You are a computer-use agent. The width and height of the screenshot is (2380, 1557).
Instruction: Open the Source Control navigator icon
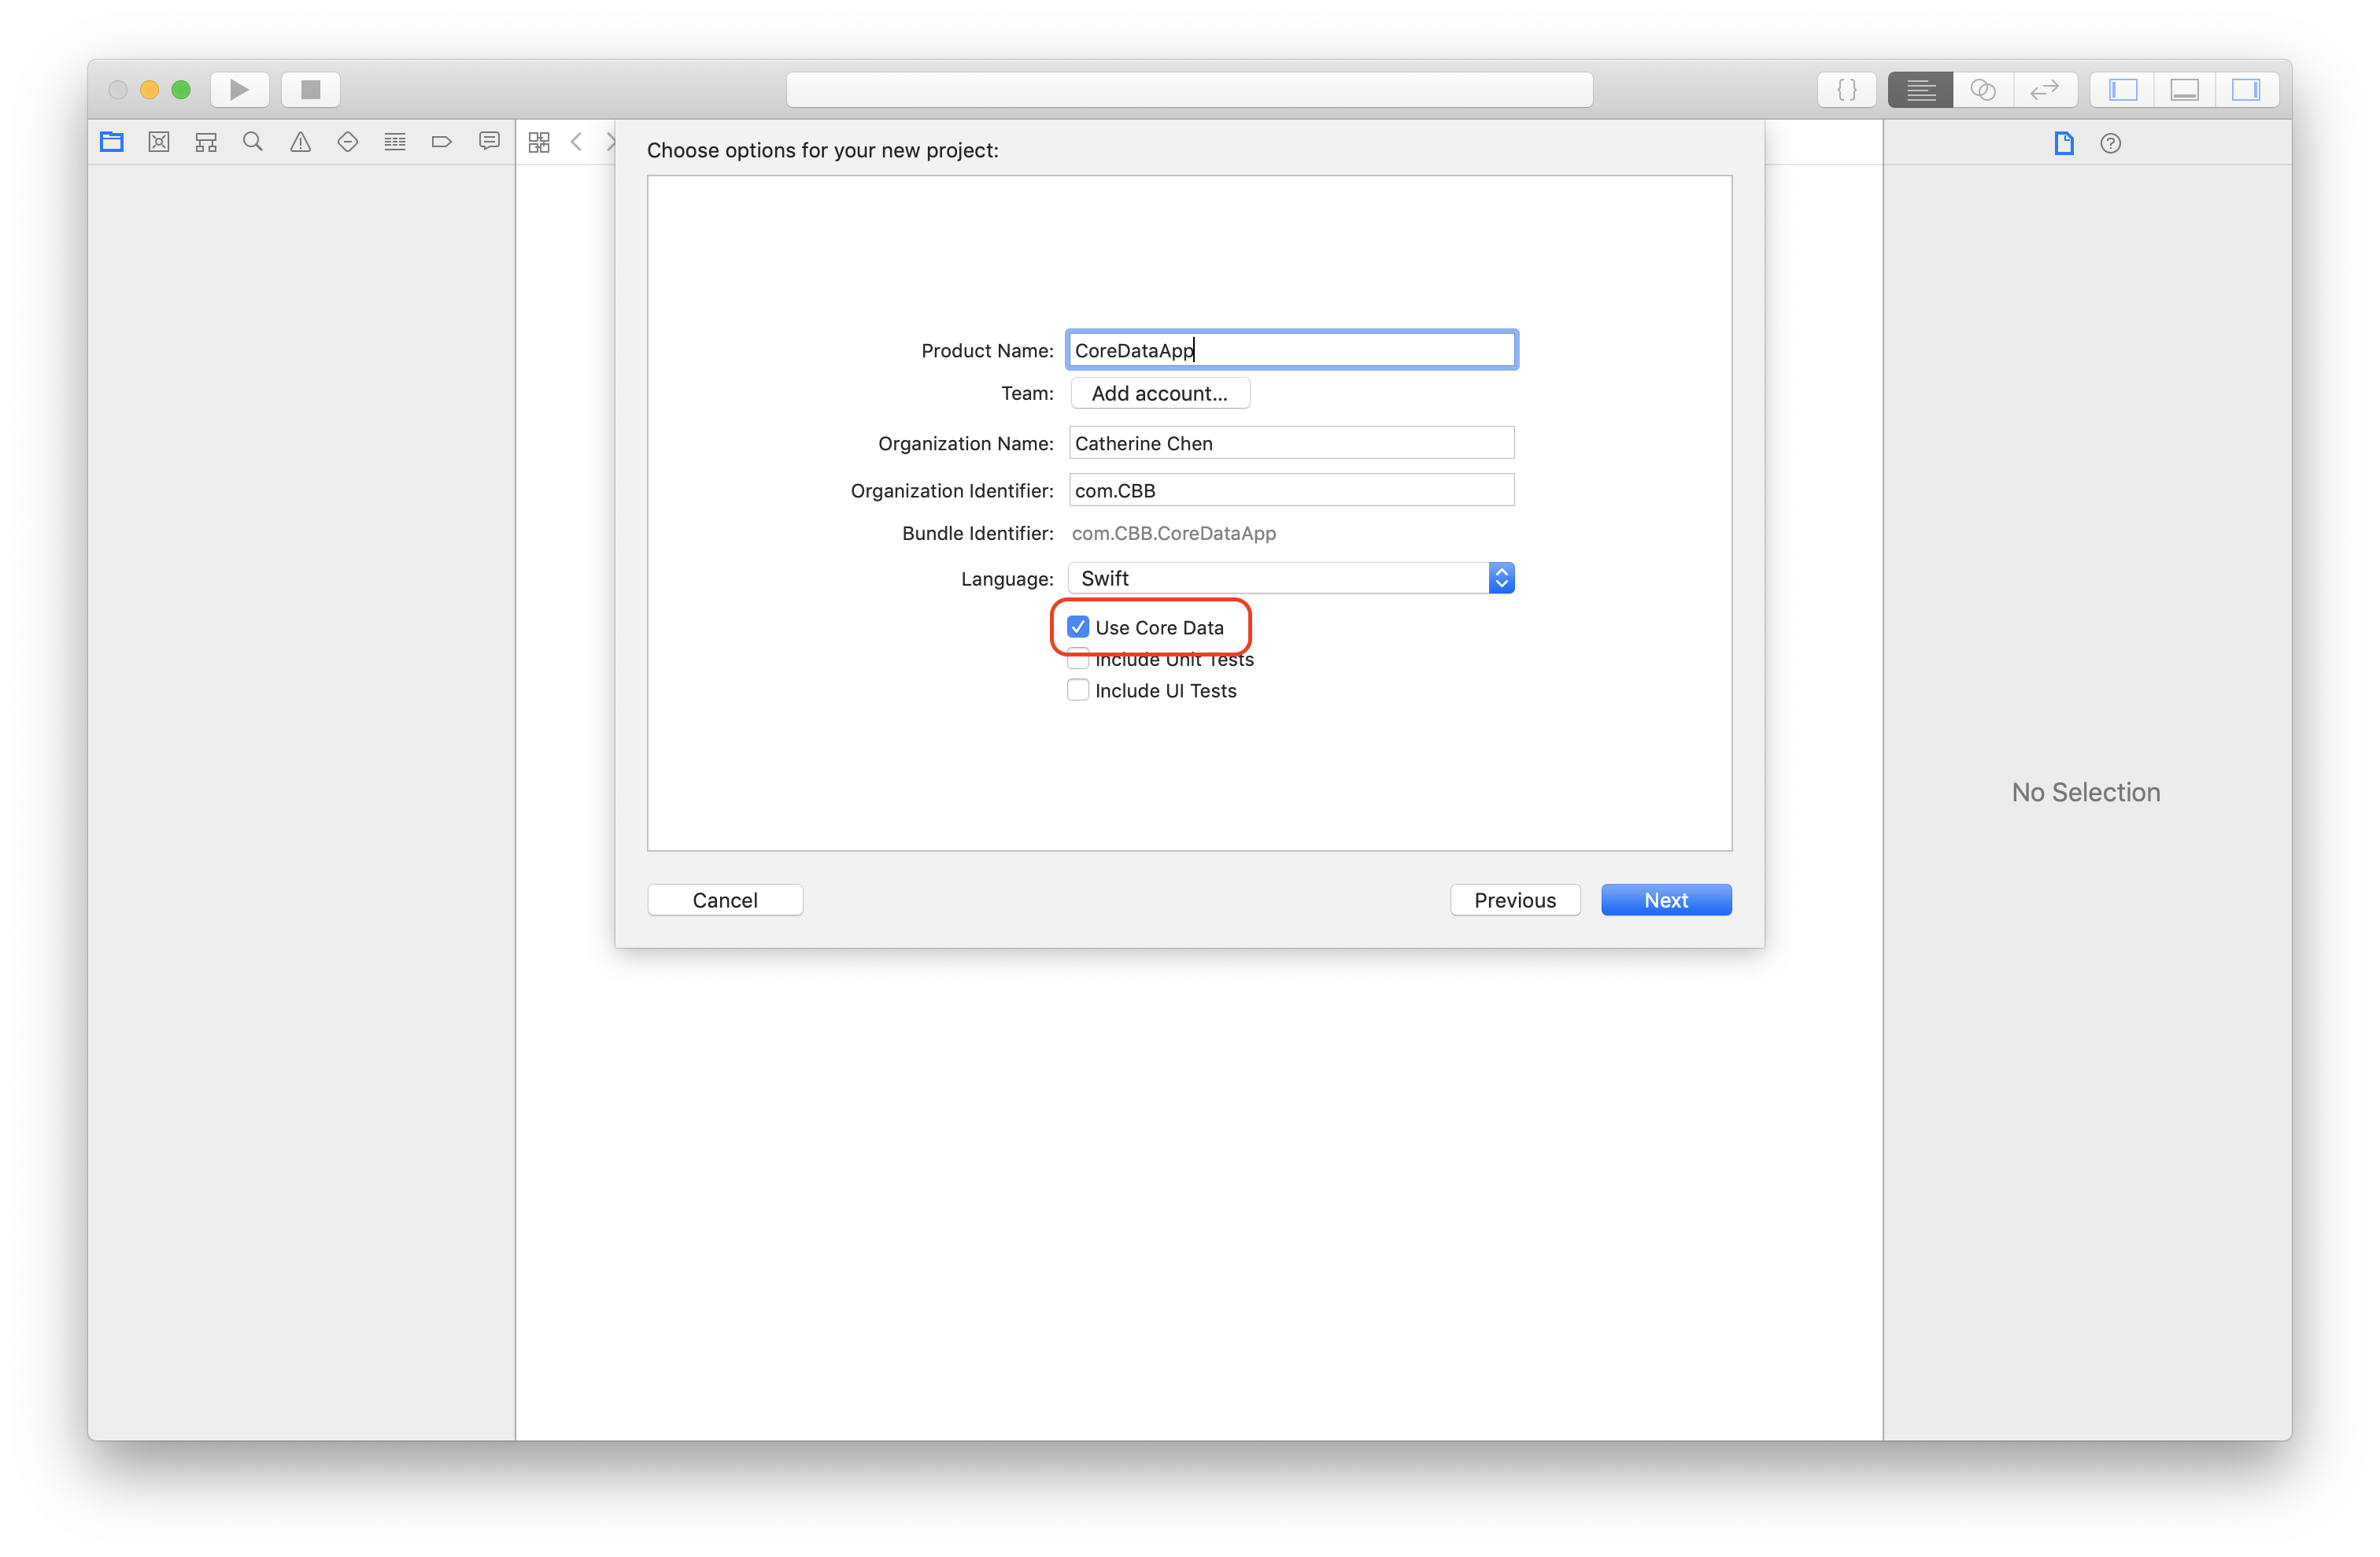coord(159,142)
